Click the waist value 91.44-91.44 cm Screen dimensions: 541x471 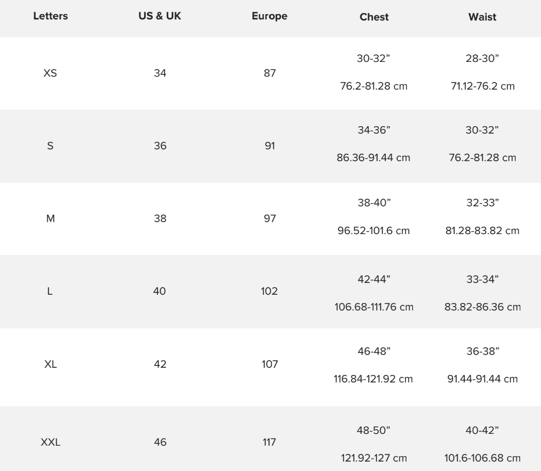click(x=483, y=379)
